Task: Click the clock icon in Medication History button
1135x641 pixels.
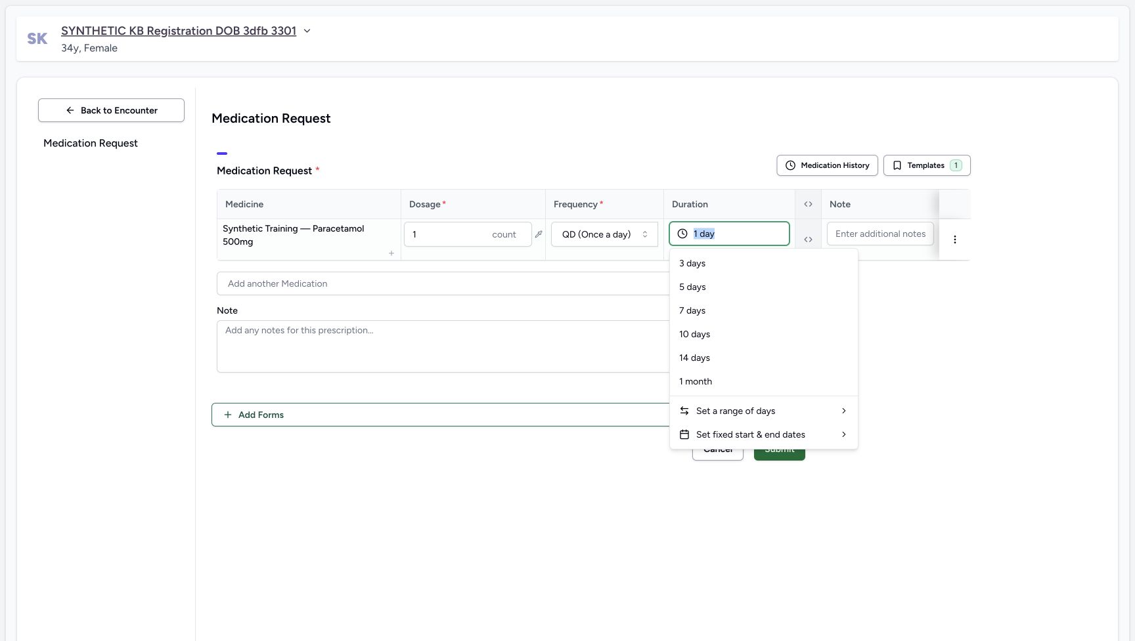Action: (x=790, y=165)
